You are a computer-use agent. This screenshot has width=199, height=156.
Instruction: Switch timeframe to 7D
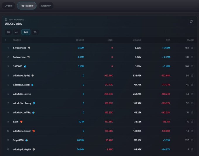tap(35, 32)
